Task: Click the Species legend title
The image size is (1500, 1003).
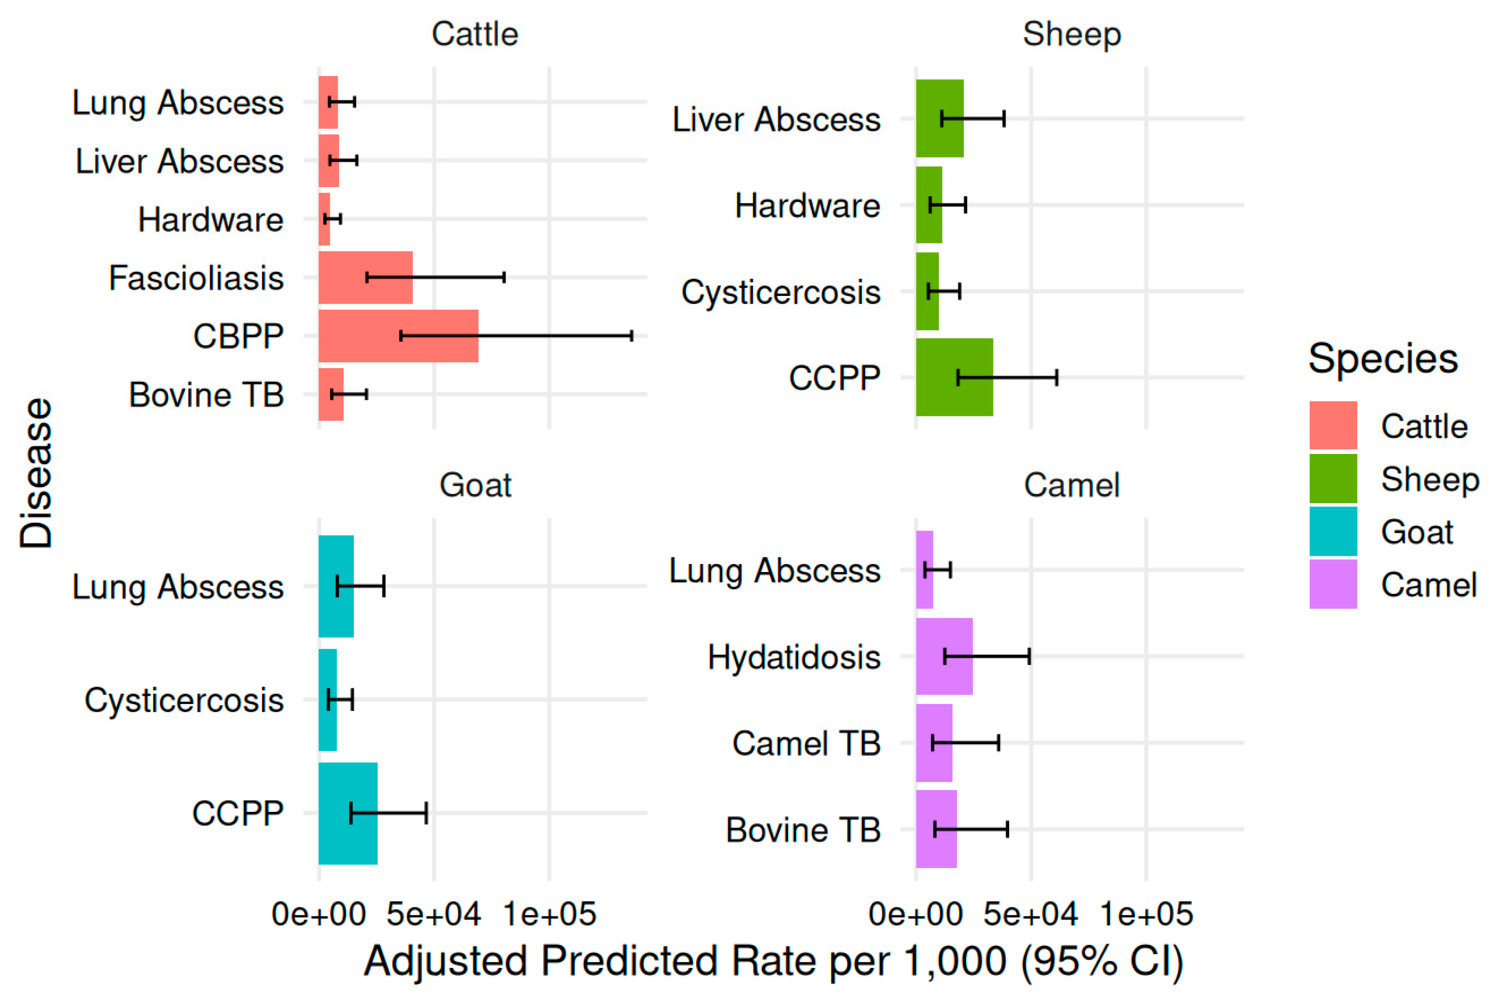Action: click(1383, 358)
